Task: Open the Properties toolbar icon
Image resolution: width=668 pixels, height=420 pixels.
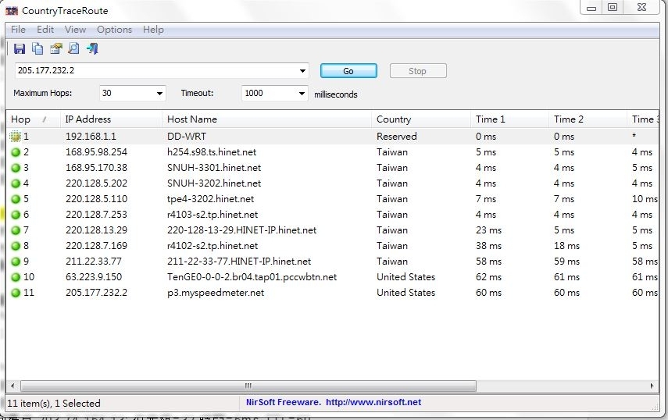Action: coord(55,49)
